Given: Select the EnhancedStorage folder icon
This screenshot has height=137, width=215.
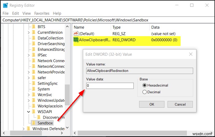Looking at the screenshot, I should (x=33, y=49).
